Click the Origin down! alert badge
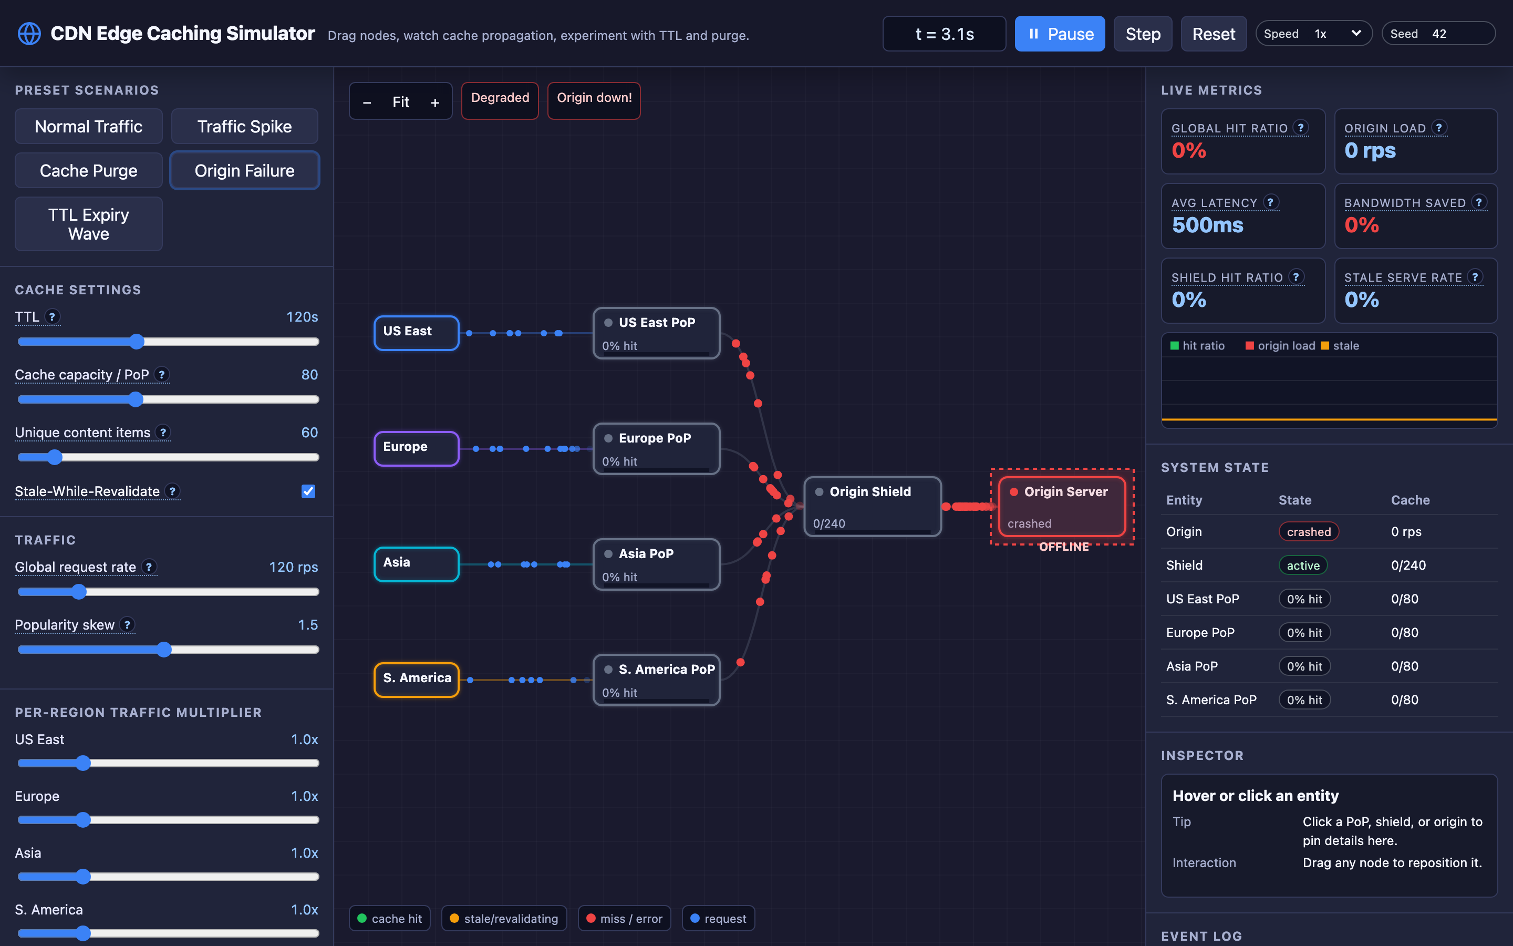This screenshot has width=1513, height=946. pos(594,100)
